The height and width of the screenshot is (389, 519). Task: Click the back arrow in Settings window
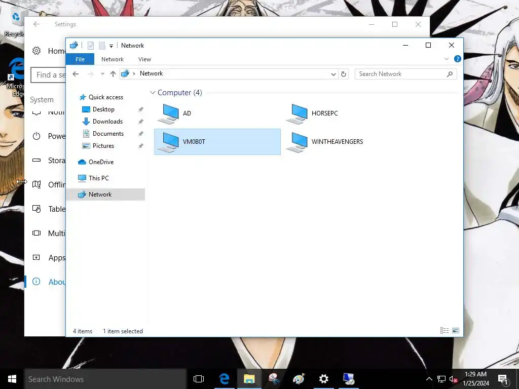pos(36,24)
